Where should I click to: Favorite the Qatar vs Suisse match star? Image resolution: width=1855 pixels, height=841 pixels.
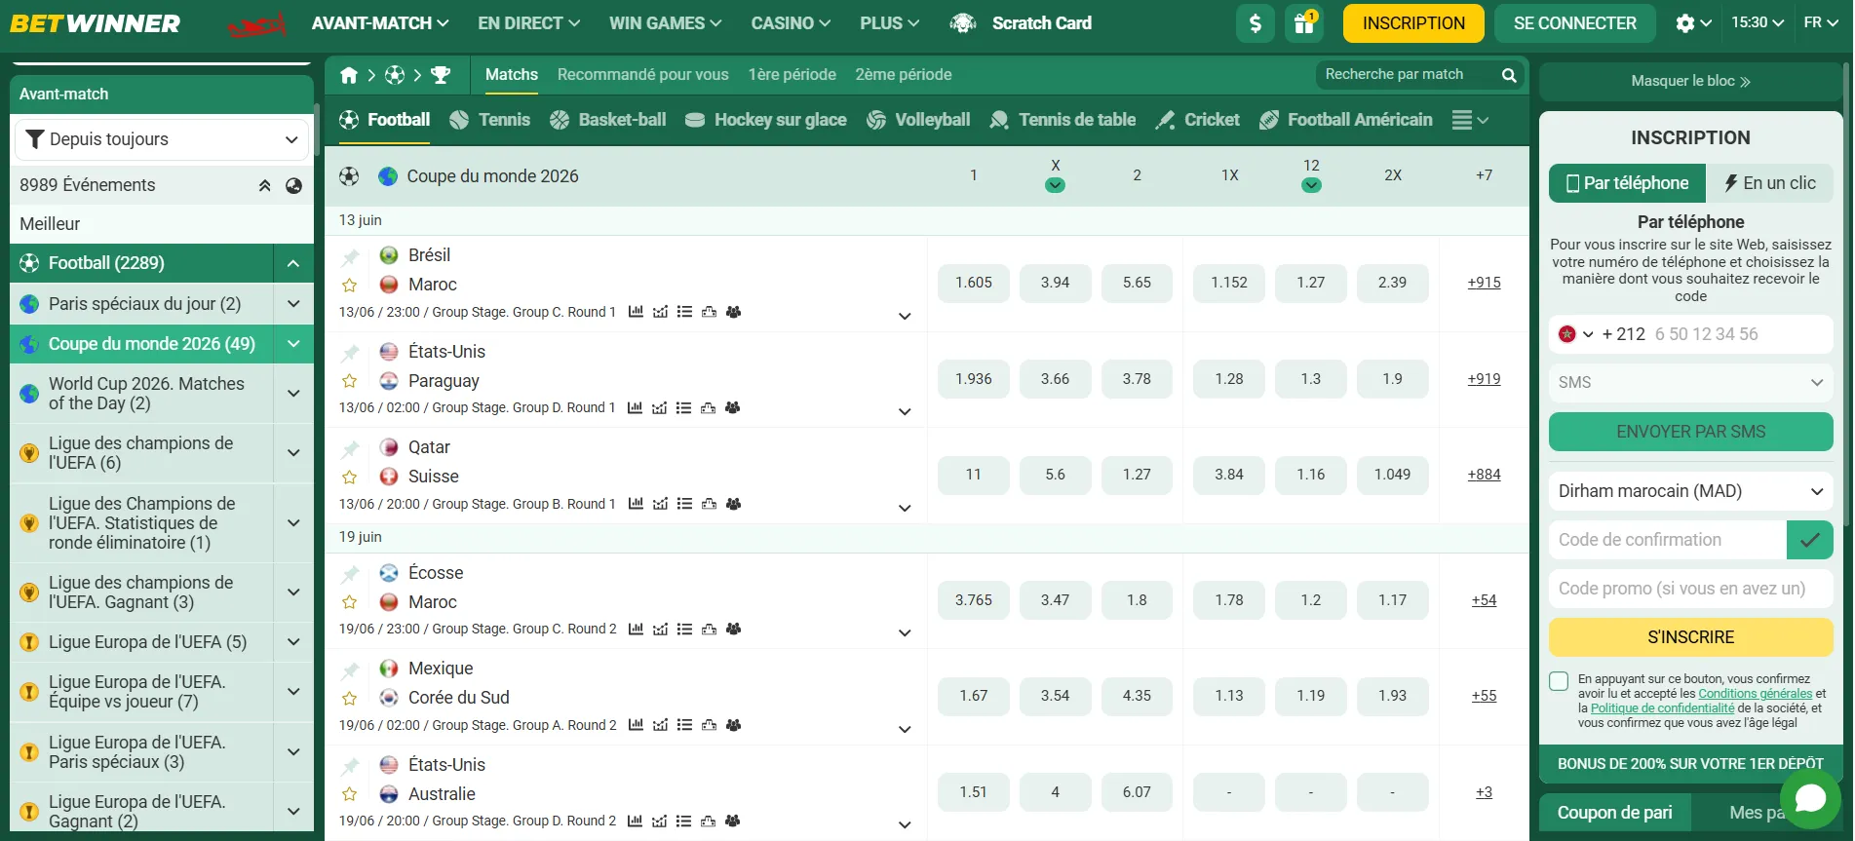(349, 478)
